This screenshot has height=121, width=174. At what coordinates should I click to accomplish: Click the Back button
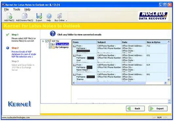135,109
